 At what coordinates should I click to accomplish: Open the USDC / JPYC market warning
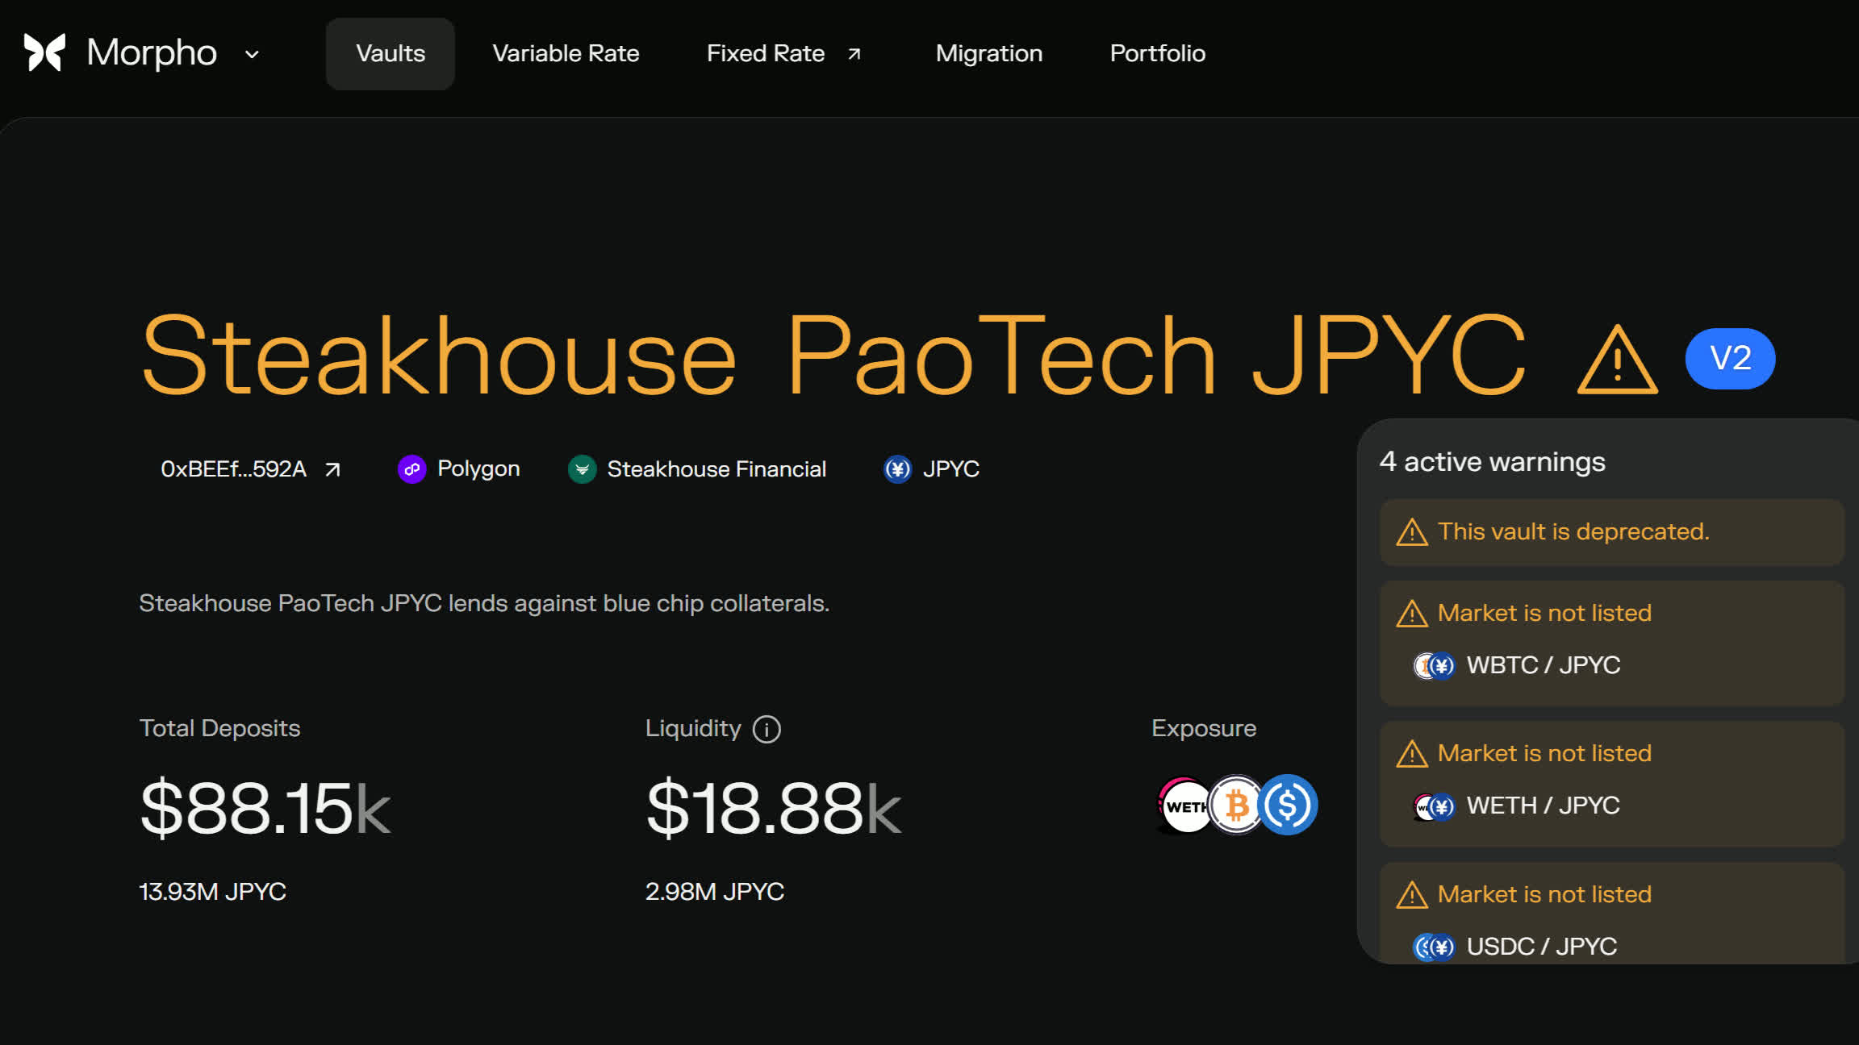pyautogui.click(x=1612, y=913)
